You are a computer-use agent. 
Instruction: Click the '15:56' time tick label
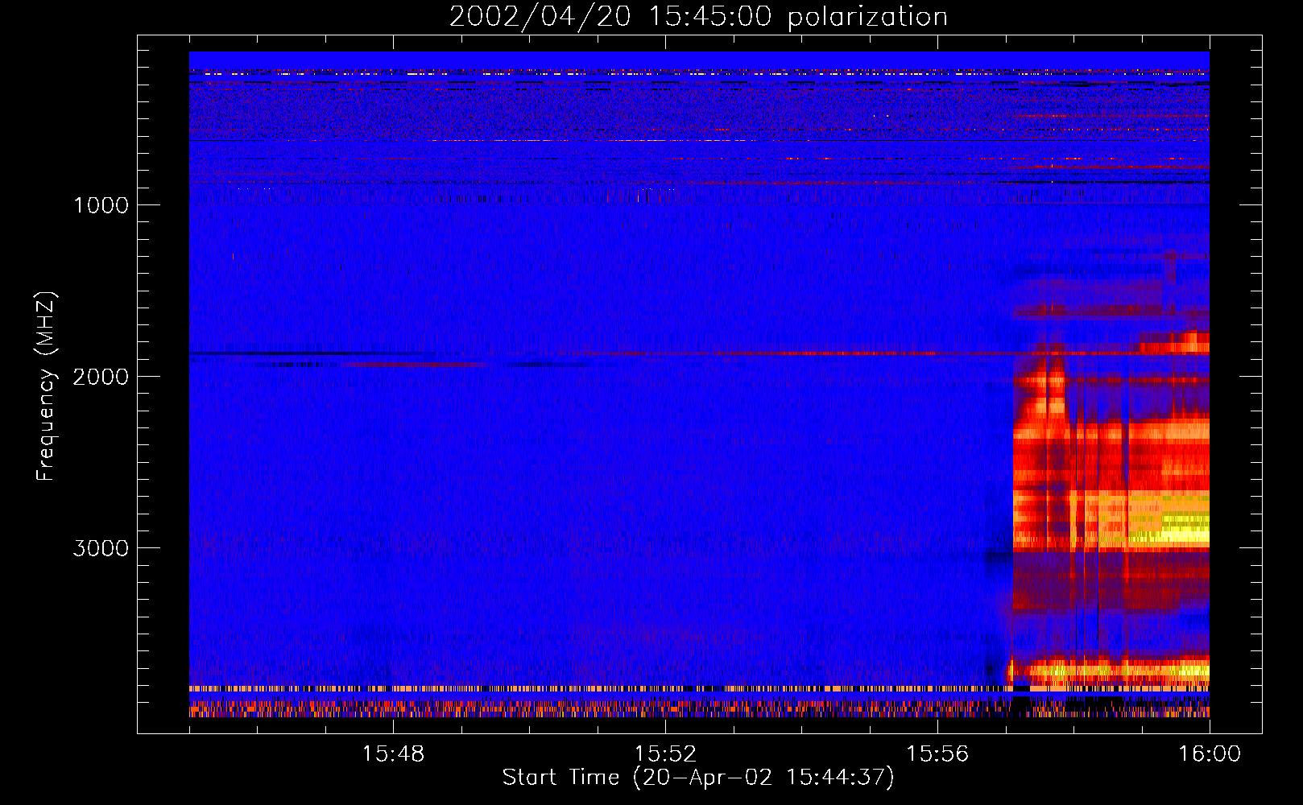coord(937,754)
